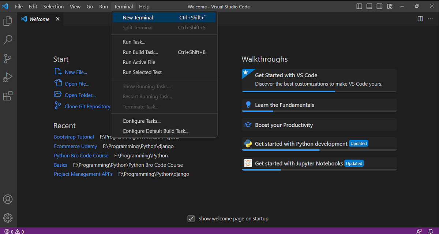Toggle Show welcome page on startup
Viewport: 439px width, 234px height.
(191, 219)
